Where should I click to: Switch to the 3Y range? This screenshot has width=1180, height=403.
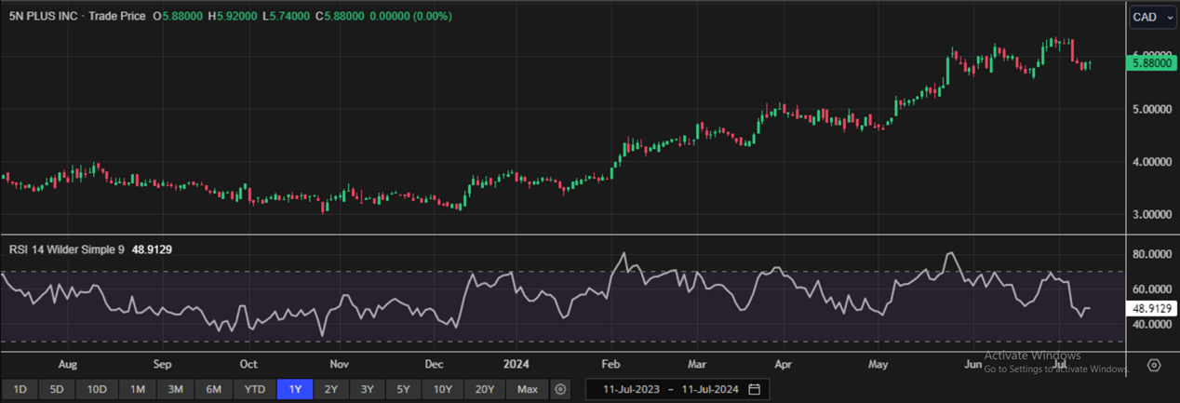click(x=367, y=389)
